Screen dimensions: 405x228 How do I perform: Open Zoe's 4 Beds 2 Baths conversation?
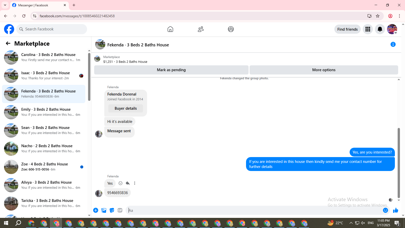(x=44, y=167)
